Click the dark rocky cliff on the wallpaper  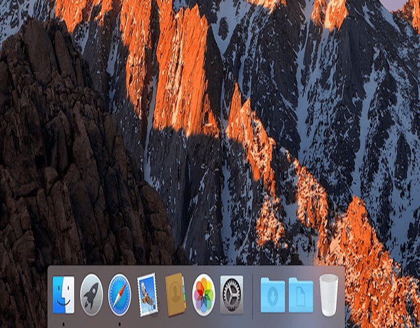[x=66, y=164]
